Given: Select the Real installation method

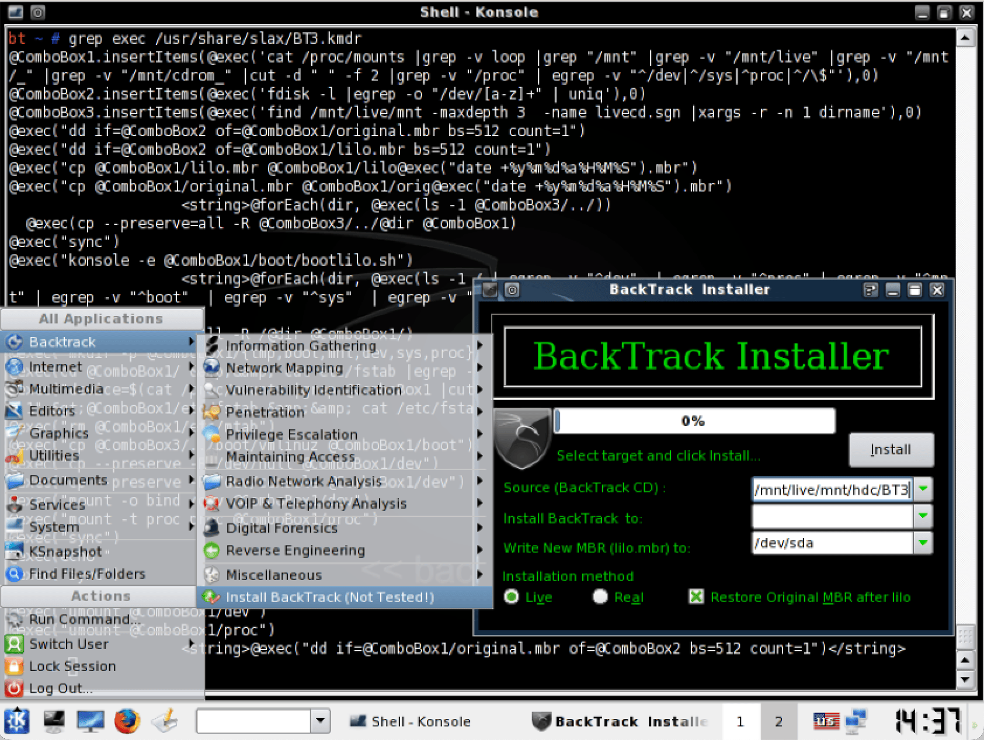Looking at the screenshot, I should point(600,597).
